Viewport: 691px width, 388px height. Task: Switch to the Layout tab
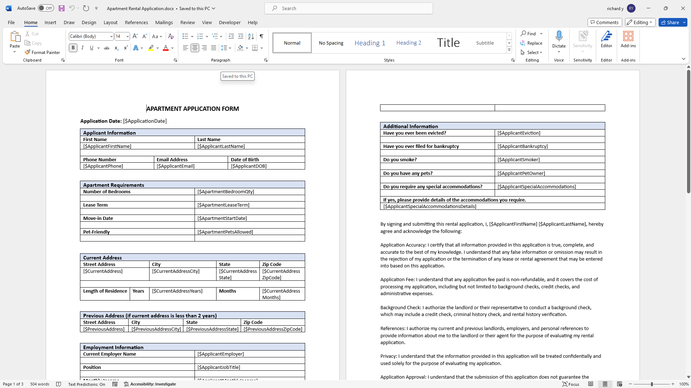110,22
